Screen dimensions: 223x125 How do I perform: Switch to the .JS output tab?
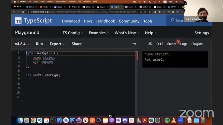pos(149,44)
